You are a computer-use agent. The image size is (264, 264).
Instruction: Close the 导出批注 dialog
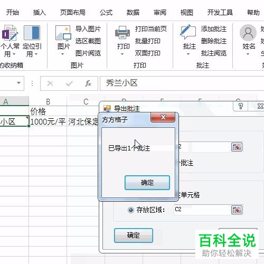click(x=259, y=106)
